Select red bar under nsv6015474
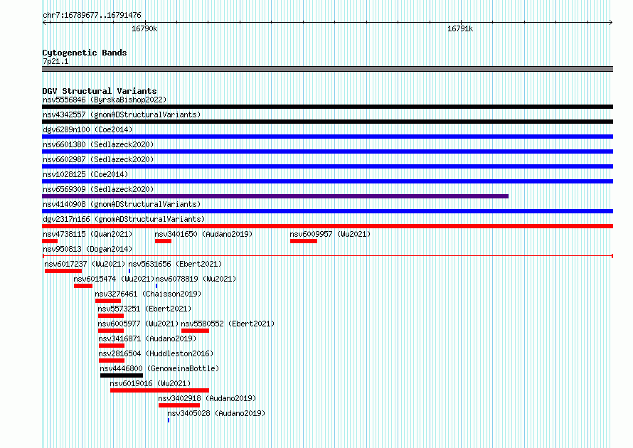The height and width of the screenshot is (448, 633). point(83,286)
